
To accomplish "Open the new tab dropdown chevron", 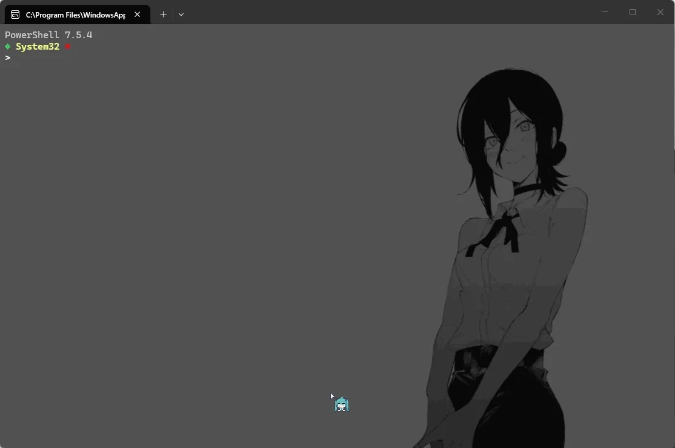I will point(181,14).
